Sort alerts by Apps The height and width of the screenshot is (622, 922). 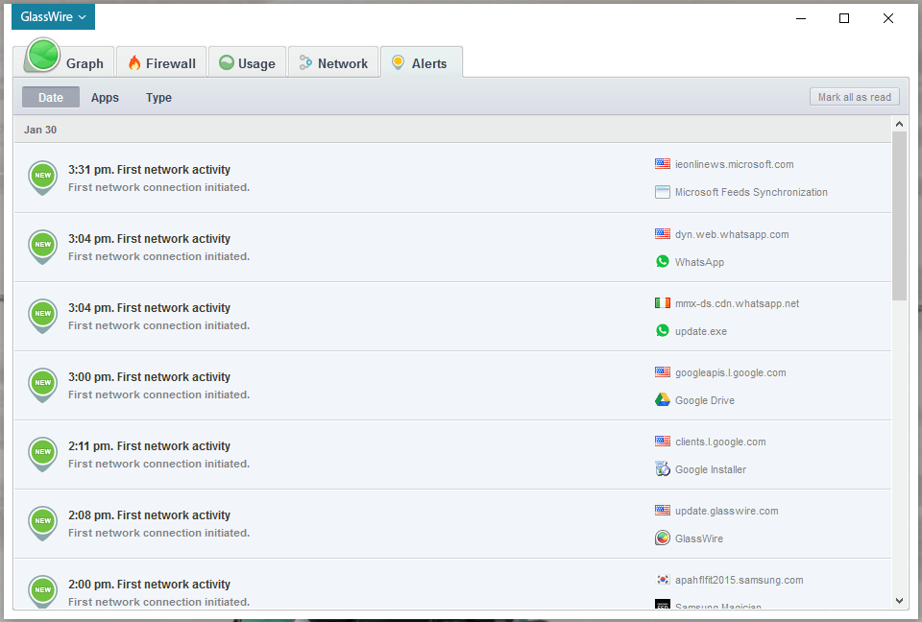[x=105, y=97]
